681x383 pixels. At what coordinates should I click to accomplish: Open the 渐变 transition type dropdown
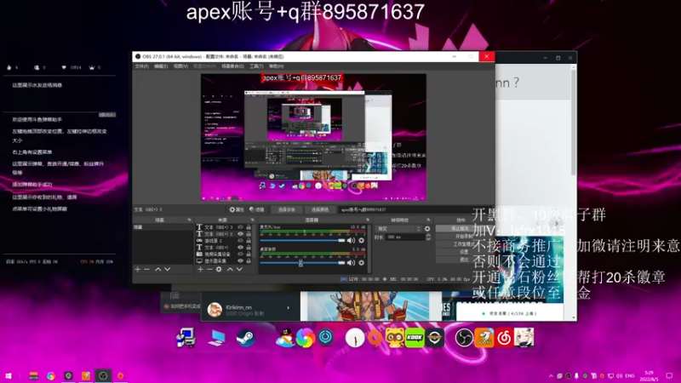point(398,228)
